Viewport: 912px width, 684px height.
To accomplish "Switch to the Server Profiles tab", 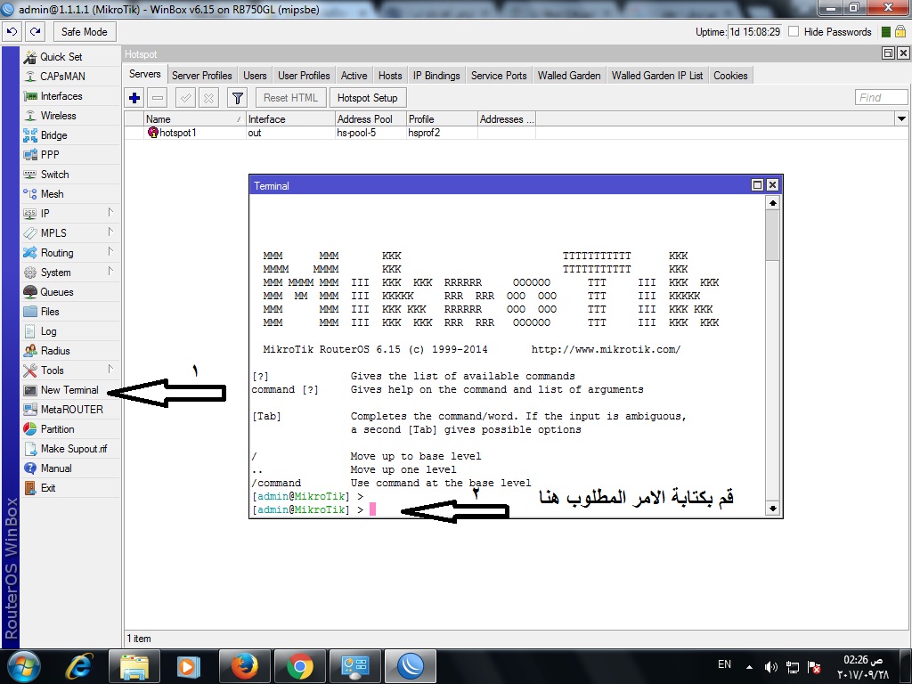I will [202, 76].
